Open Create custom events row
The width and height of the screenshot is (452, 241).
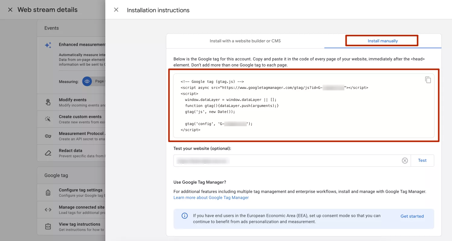pos(71,119)
